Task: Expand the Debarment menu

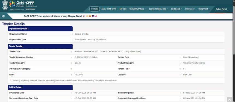Action: [204, 9]
